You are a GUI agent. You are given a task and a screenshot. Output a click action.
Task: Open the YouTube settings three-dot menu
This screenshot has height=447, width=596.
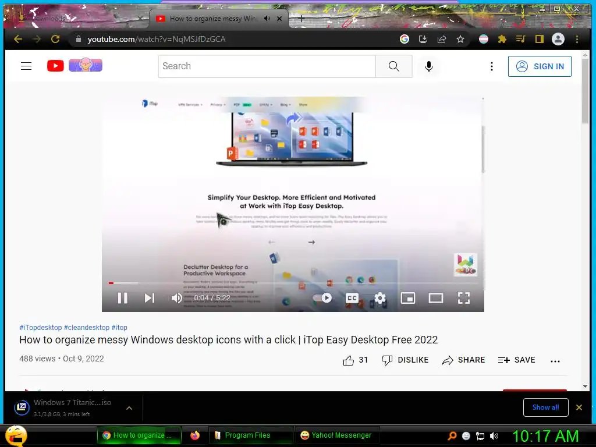[x=492, y=66]
